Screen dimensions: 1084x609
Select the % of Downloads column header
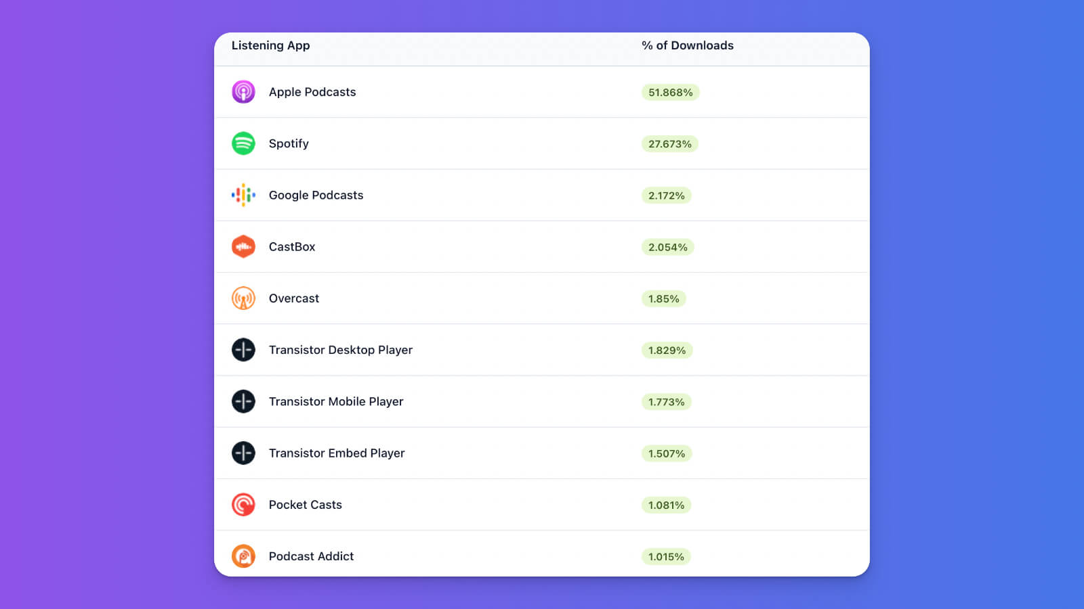(687, 45)
